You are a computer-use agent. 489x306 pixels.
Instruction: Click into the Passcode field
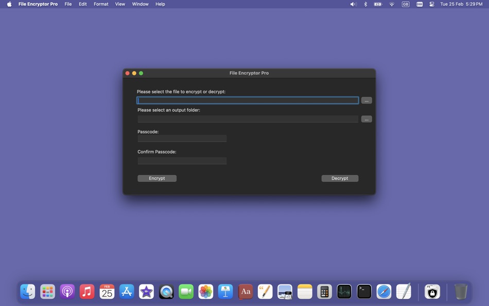click(182, 139)
